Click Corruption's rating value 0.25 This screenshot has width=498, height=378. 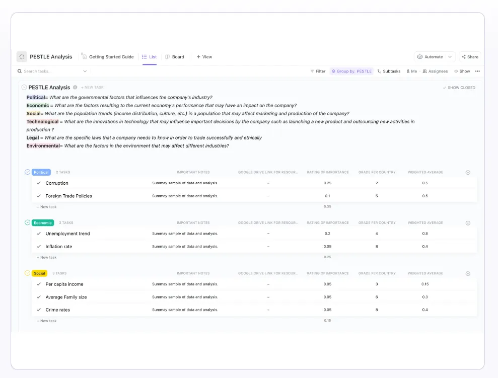click(x=327, y=183)
